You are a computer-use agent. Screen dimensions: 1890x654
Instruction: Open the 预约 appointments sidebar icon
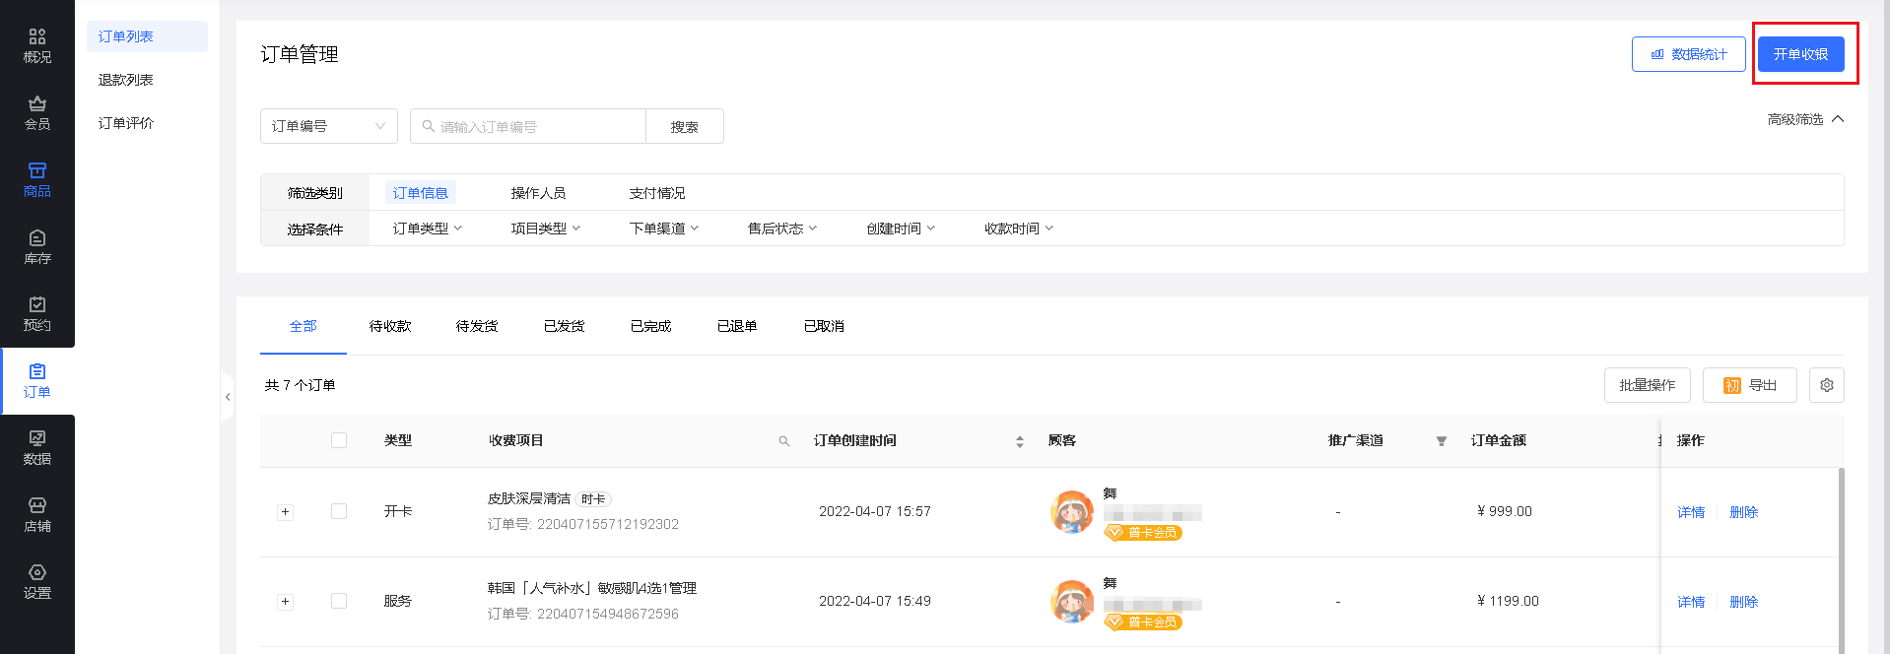[37, 314]
